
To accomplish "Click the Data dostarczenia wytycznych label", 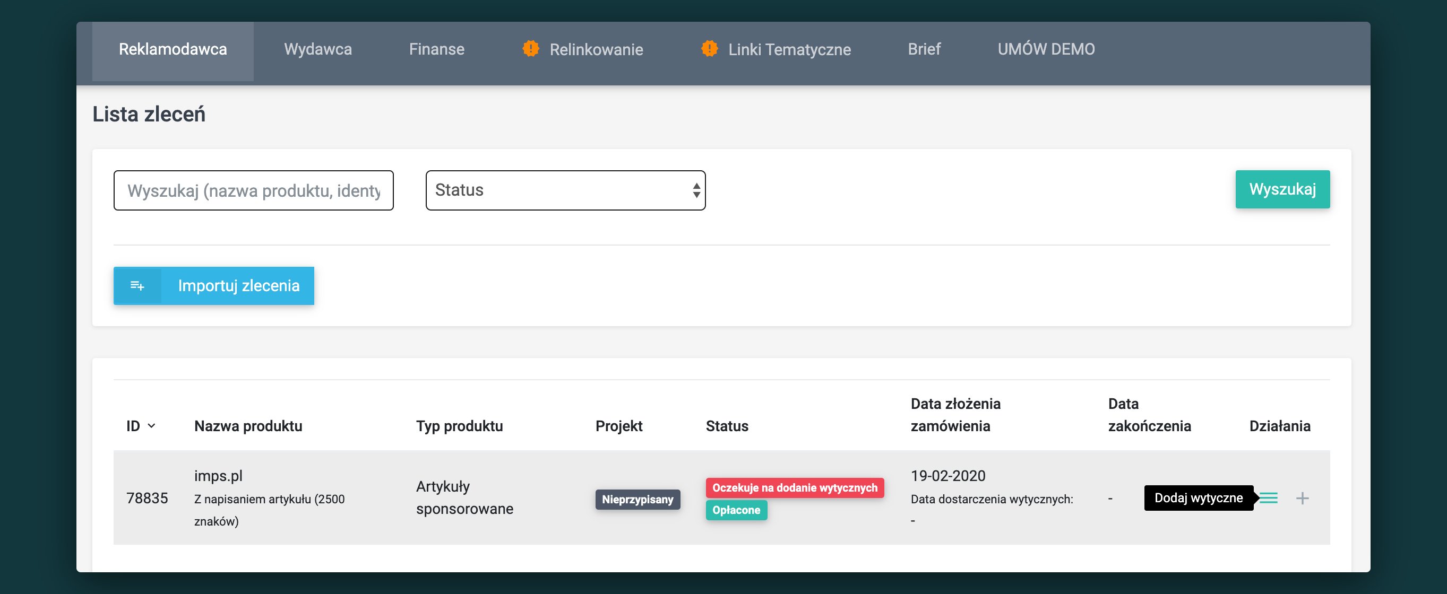I will pos(992,499).
